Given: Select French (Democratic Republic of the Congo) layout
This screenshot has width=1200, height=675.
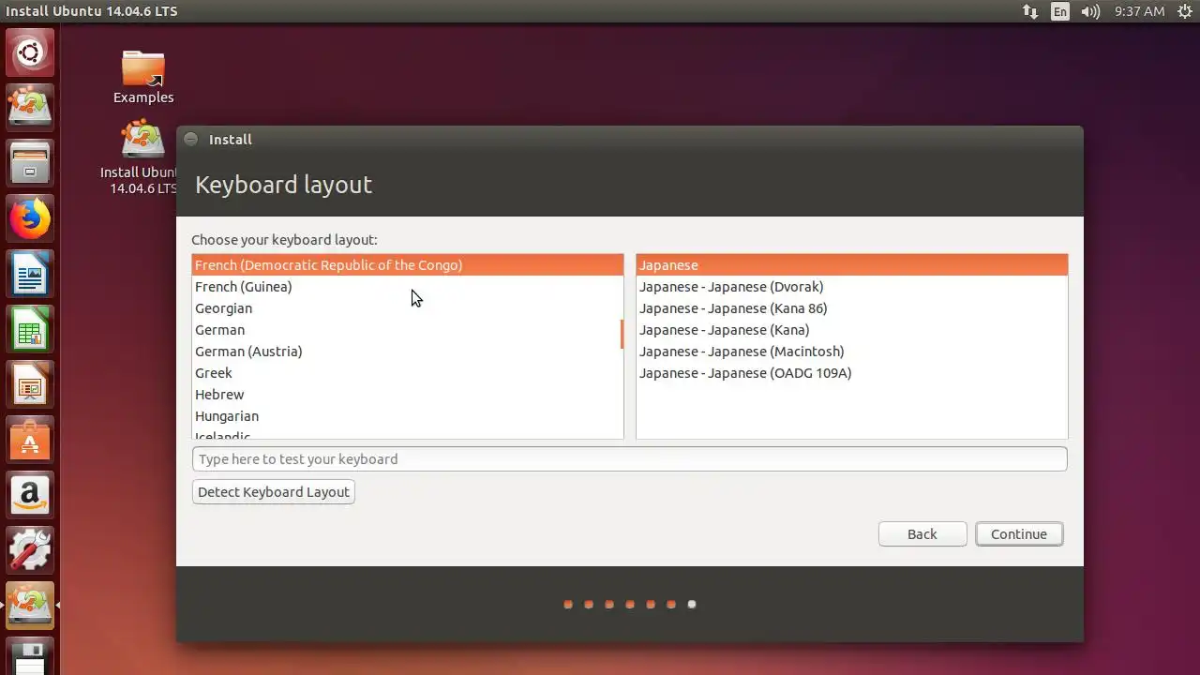Looking at the screenshot, I should coord(407,265).
